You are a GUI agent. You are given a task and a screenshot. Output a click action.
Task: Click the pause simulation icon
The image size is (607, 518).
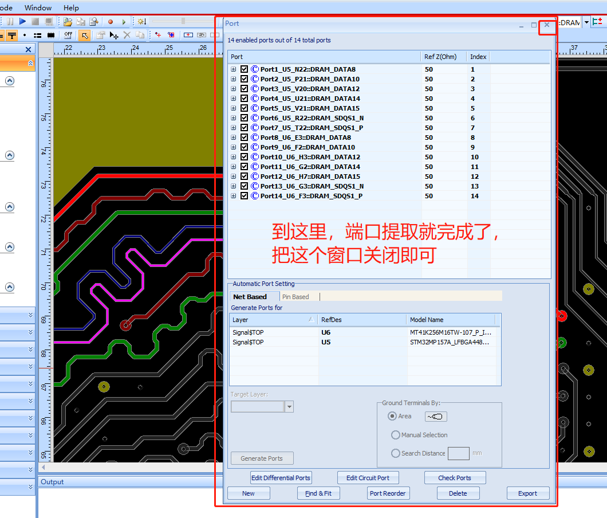click(x=10, y=22)
